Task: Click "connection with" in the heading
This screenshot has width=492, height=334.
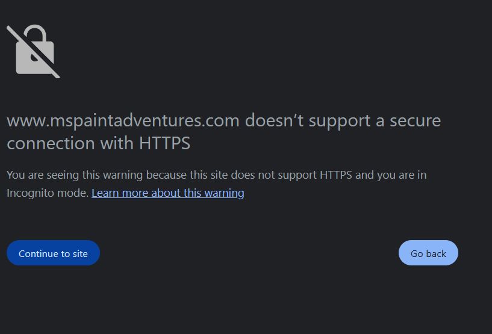Action: [71, 143]
